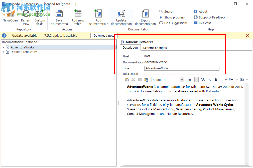Click Update documentation icon
253x168 pixels.
(121, 13)
